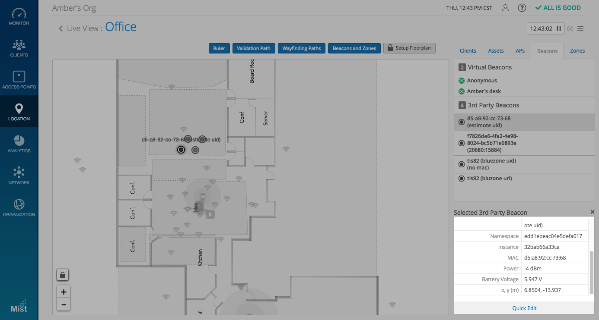Image resolution: width=599 pixels, height=320 pixels.
Task: Open the help question mark icon
Action: [522, 8]
